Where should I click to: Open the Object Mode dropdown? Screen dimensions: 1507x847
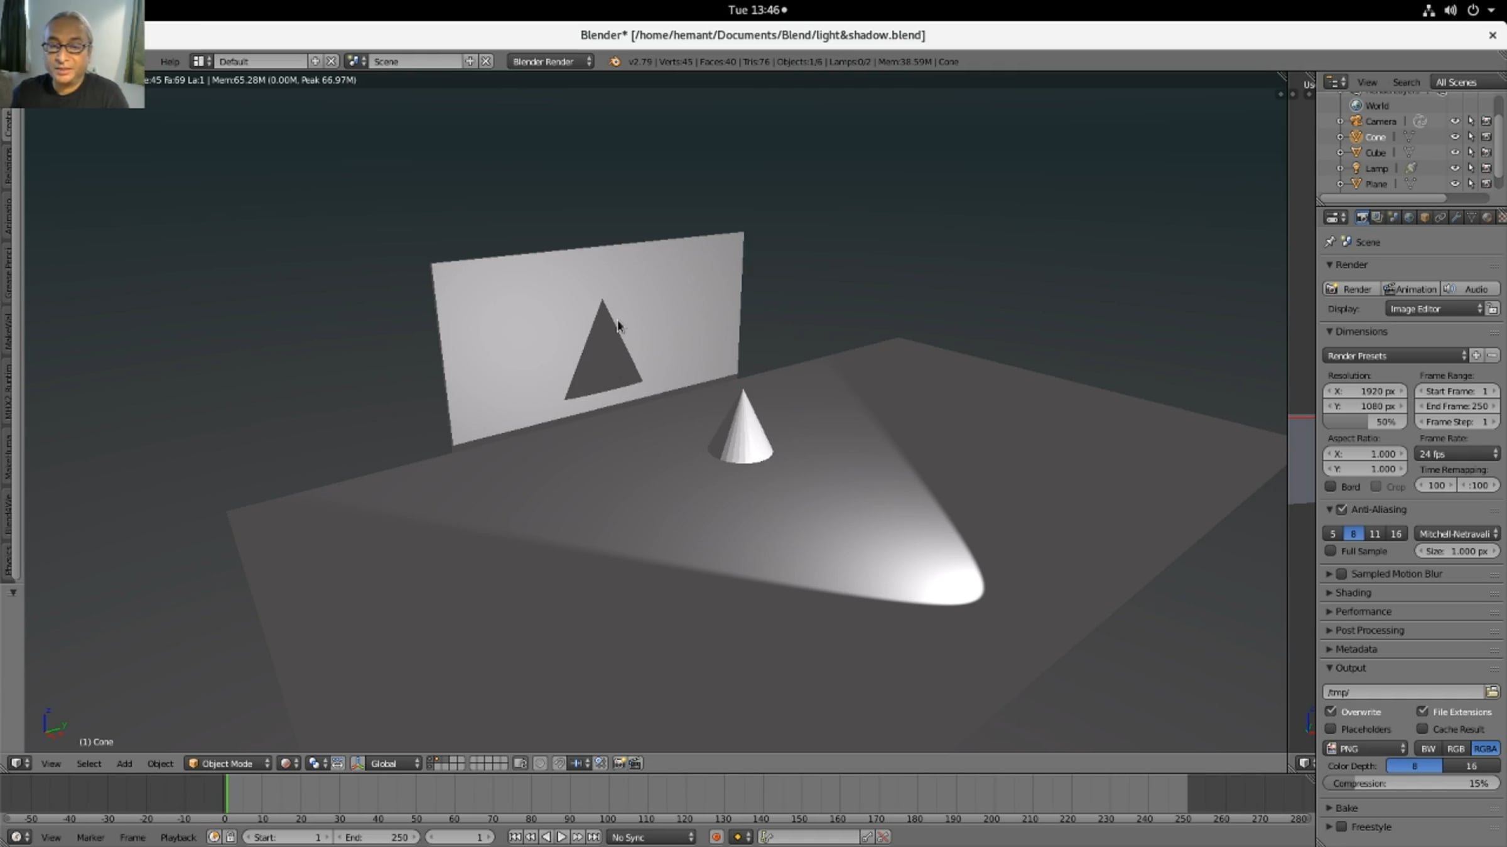pyautogui.click(x=229, y=764)
